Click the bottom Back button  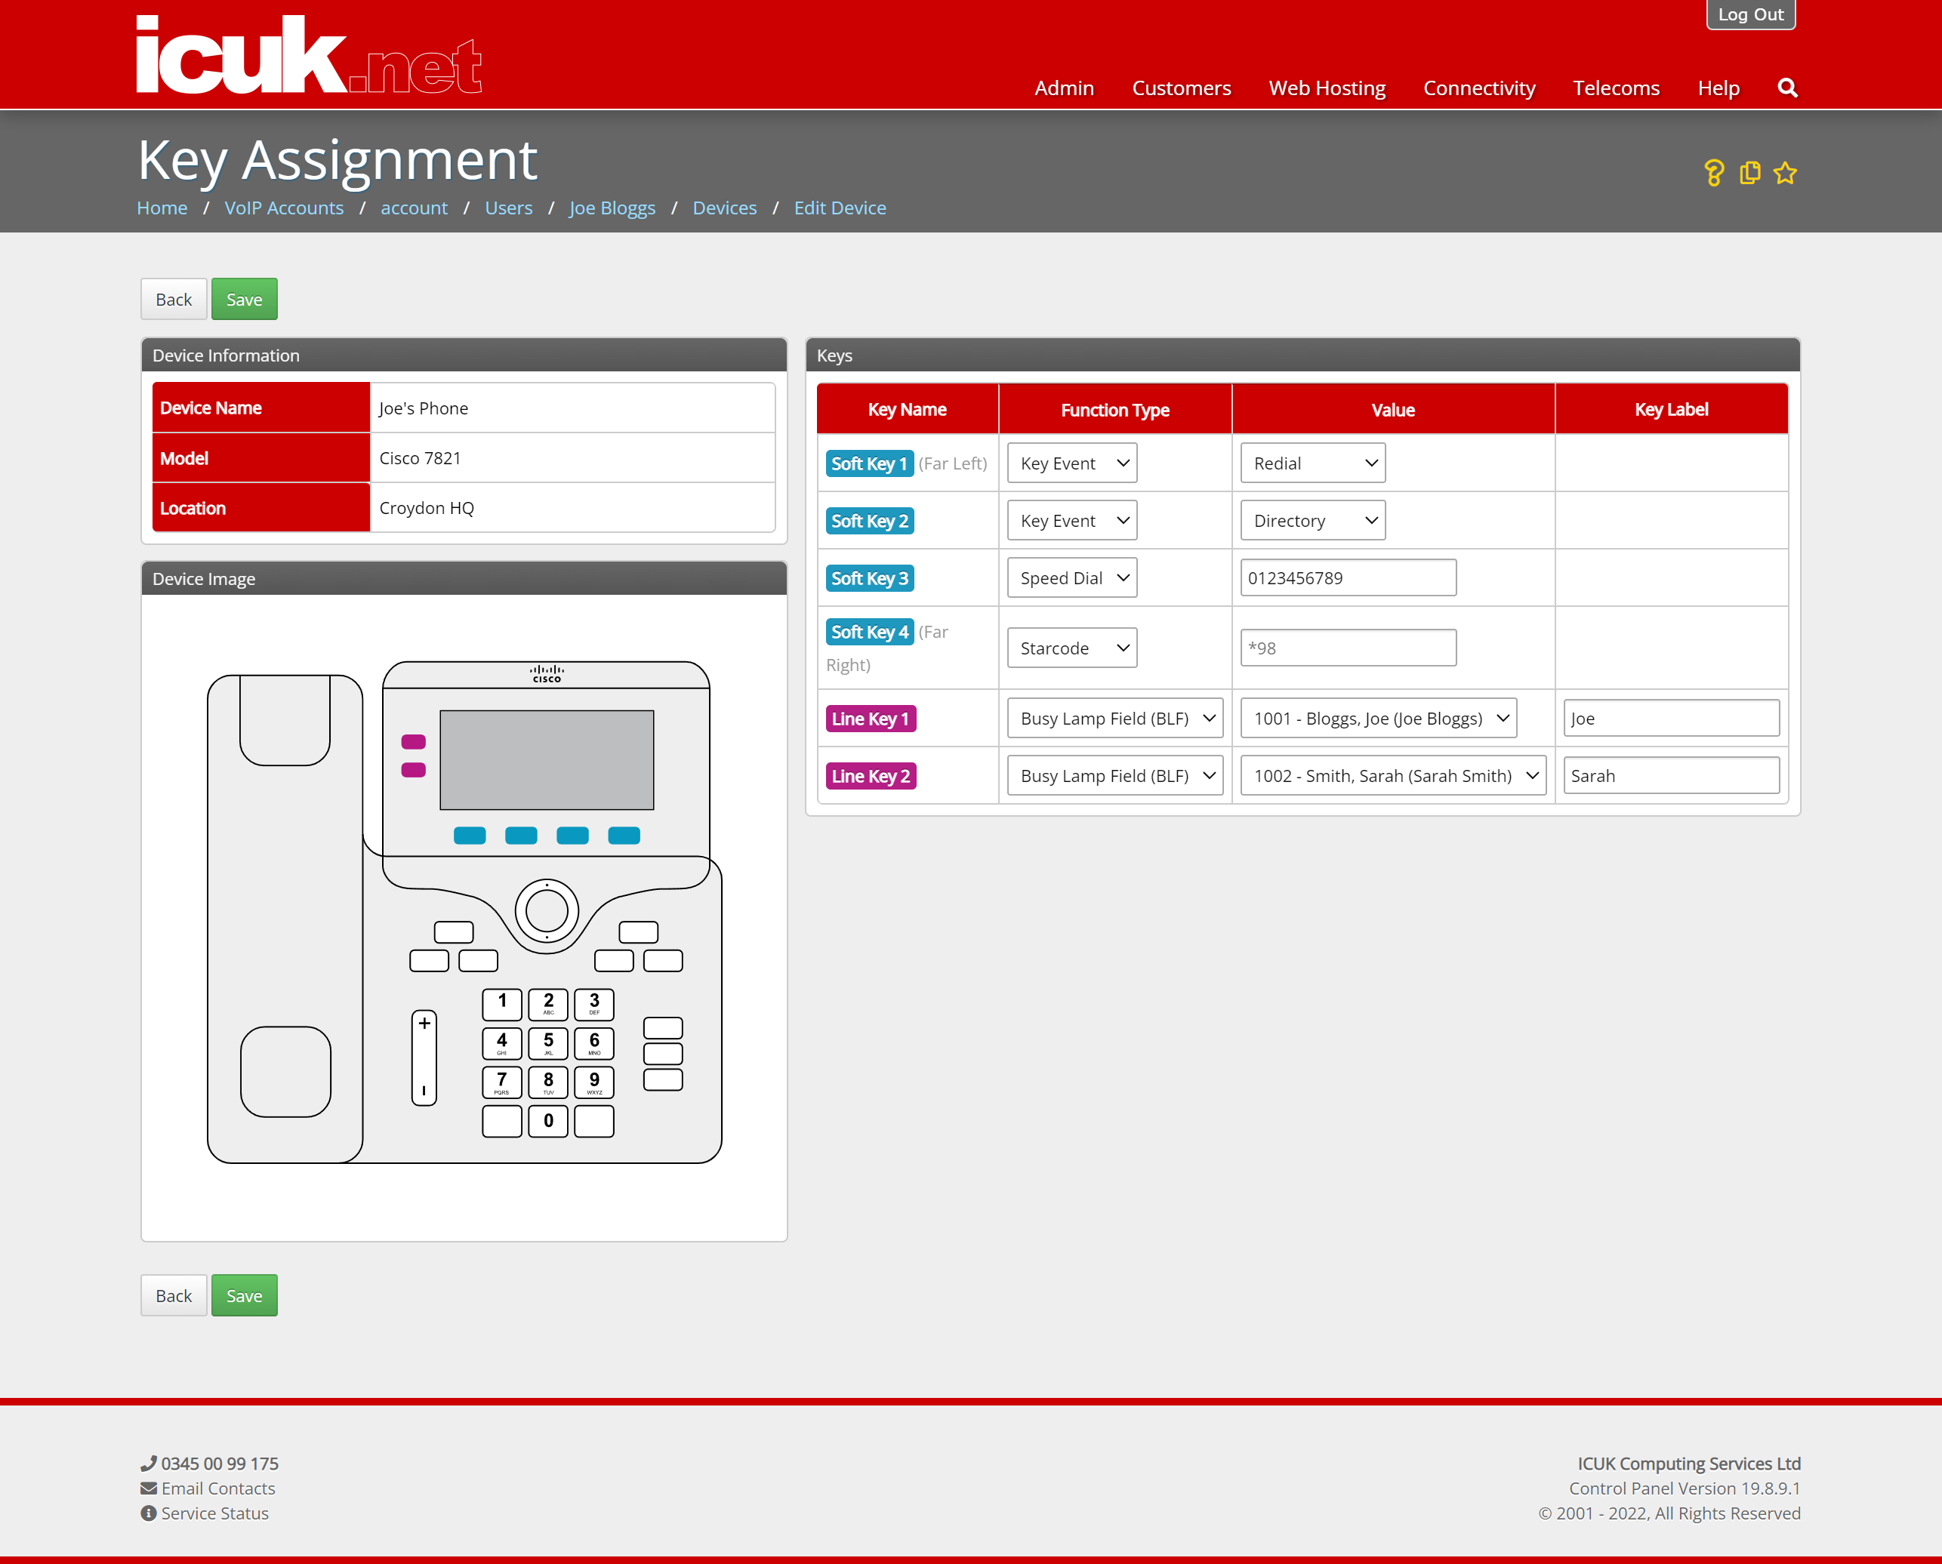click(173, 1295)
